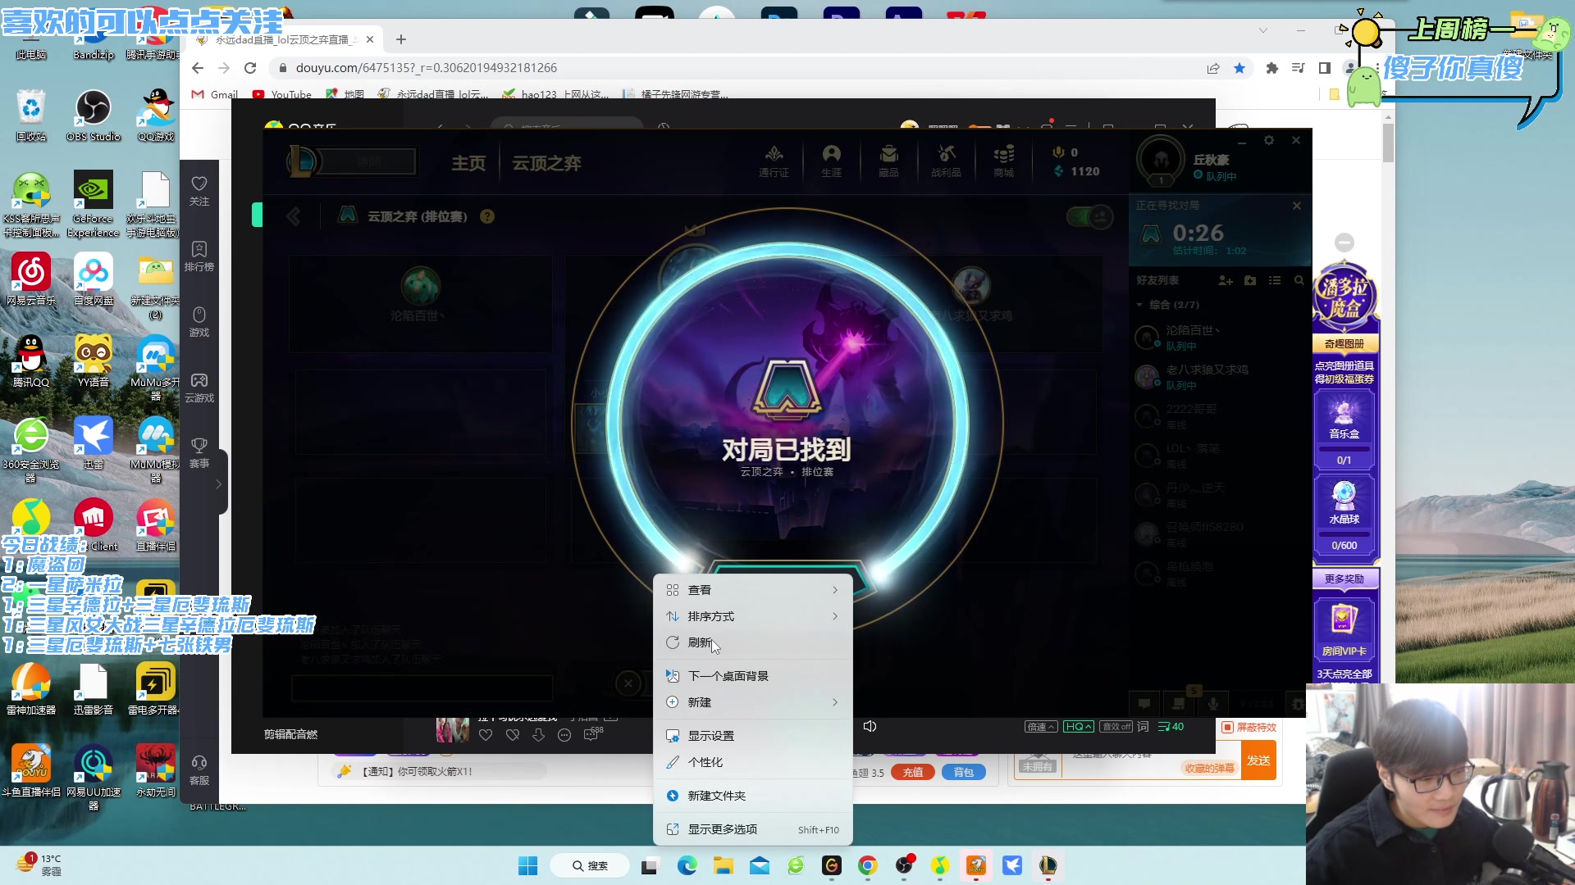Mute the Douyu stream player volume

tap(870, 726)
